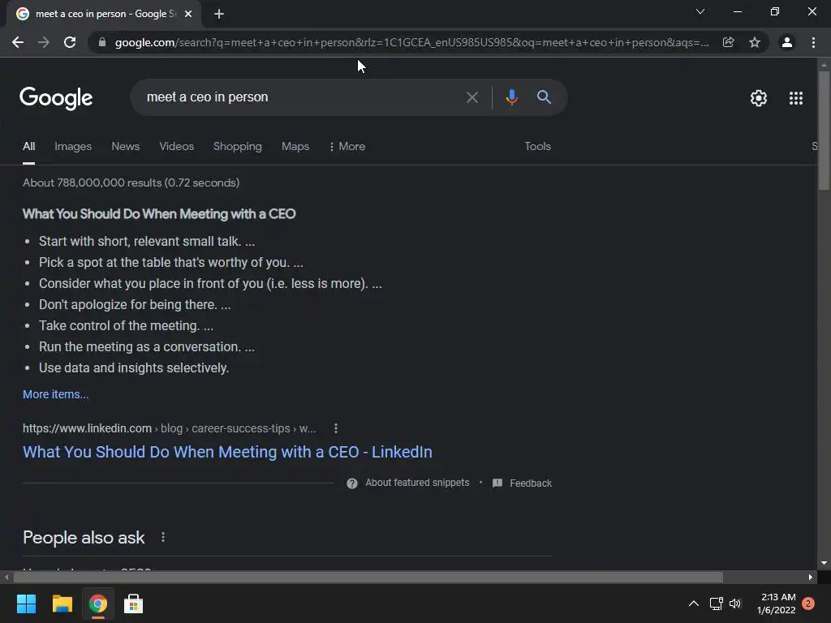This screenshot has height=623, width=831.
Task: Start voice search with the microphone icon
Action: [x=511, y=97]
